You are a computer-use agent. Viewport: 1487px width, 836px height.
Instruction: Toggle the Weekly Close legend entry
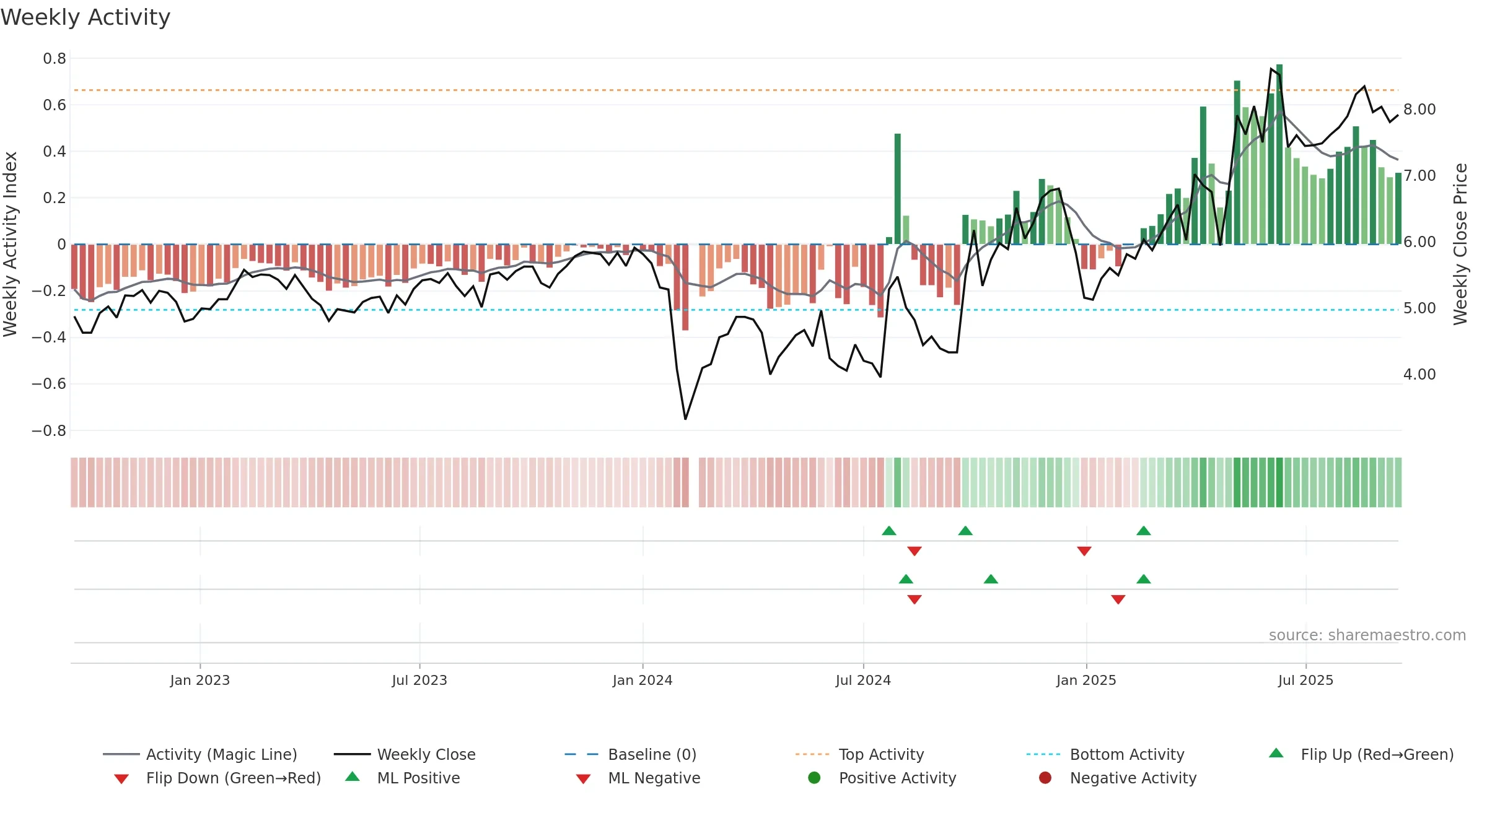click(405, 754)
